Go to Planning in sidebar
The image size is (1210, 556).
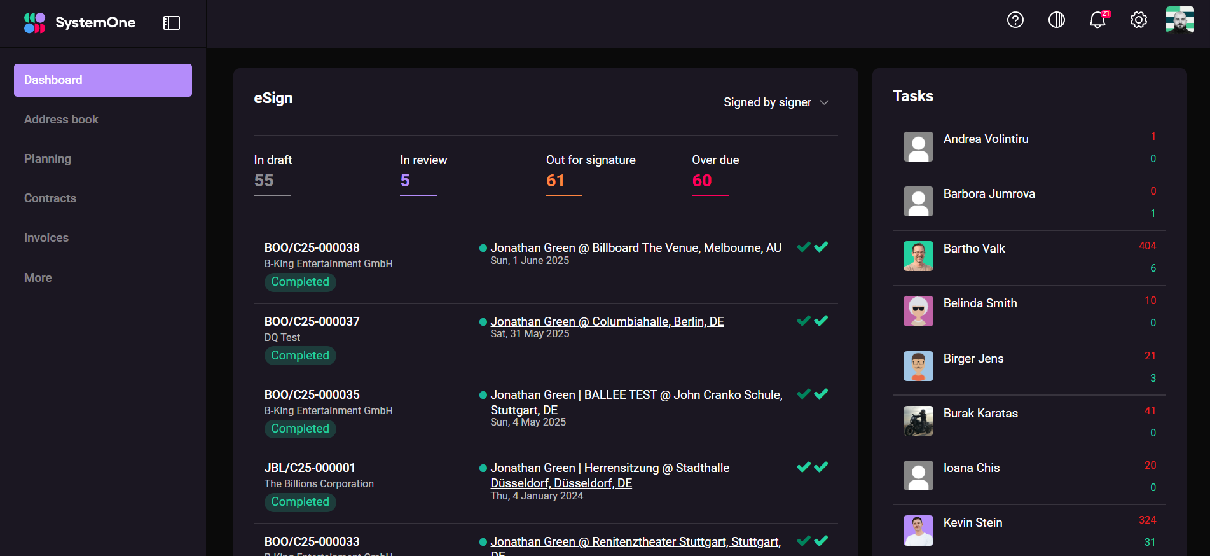tap(48, 159)
